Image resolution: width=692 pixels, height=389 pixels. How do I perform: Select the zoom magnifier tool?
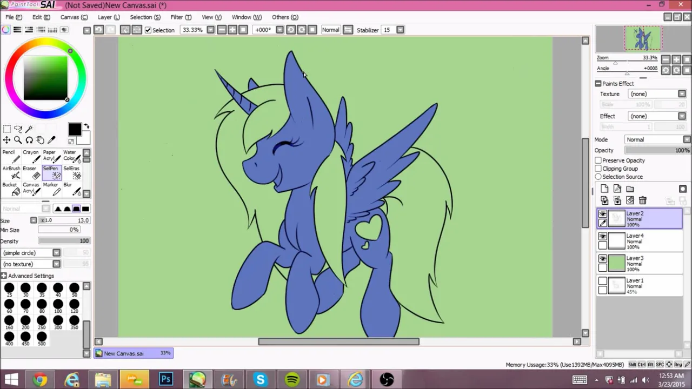pyautogui.click(x=18, y=140)
